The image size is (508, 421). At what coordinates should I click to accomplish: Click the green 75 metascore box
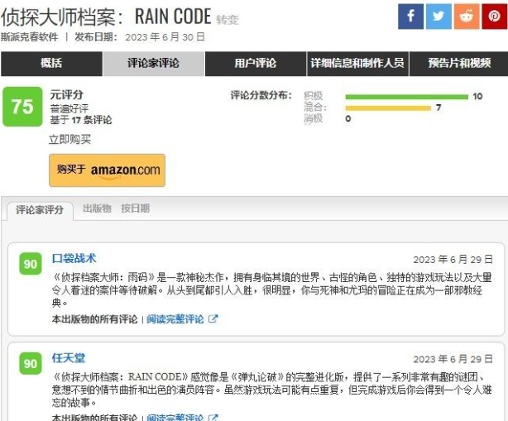[22, 107]
